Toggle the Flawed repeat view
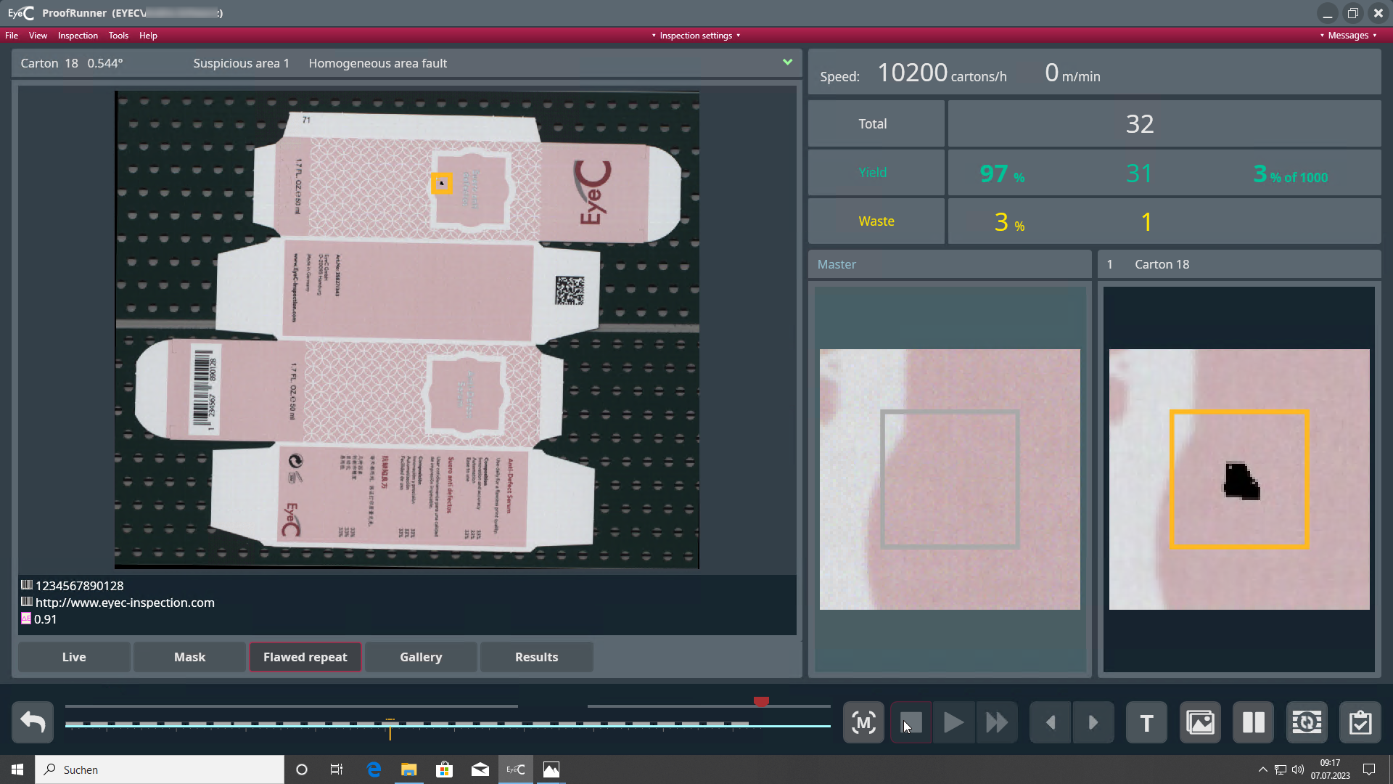This screenshot has height=784, width=1393. point(305,657)
